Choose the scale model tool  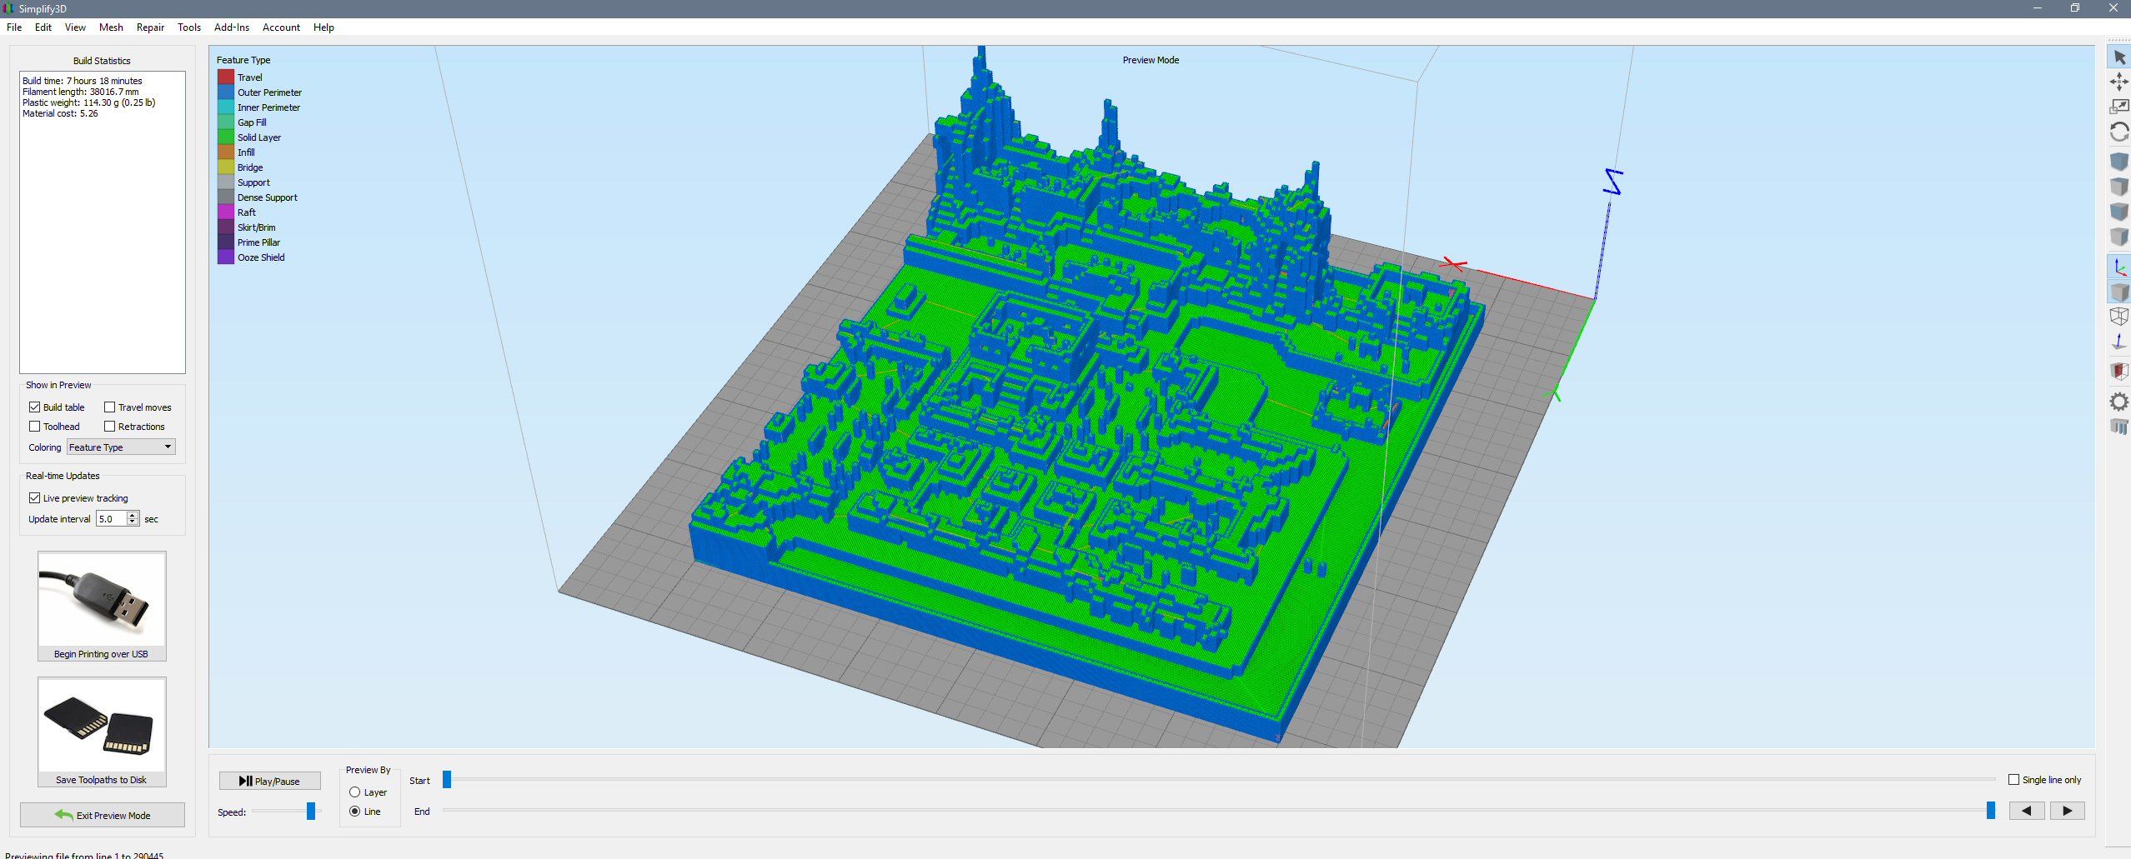2118,107
